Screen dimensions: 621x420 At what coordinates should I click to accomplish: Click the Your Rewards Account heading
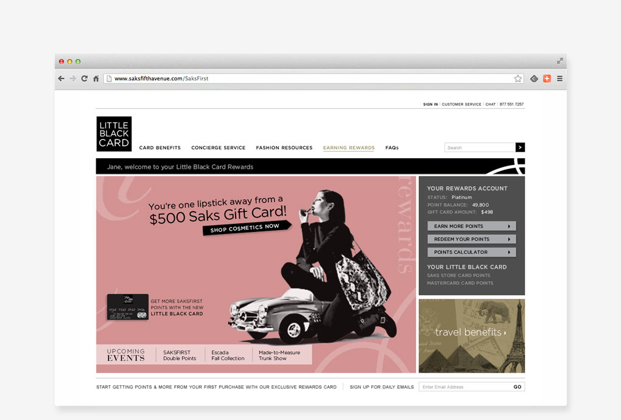coord(467,189)
